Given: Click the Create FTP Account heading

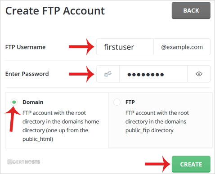Looking at the screenshot, I should (55, 11).
